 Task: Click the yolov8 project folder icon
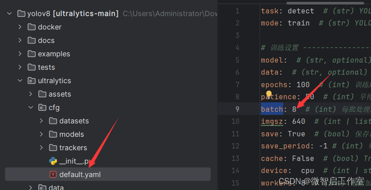[x=21, y=13]
